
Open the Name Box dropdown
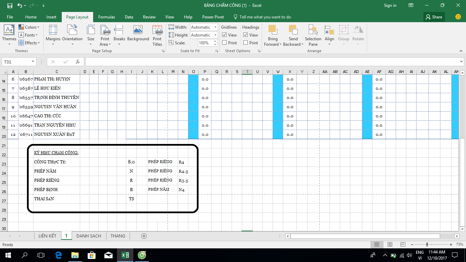tap(33, 62)
